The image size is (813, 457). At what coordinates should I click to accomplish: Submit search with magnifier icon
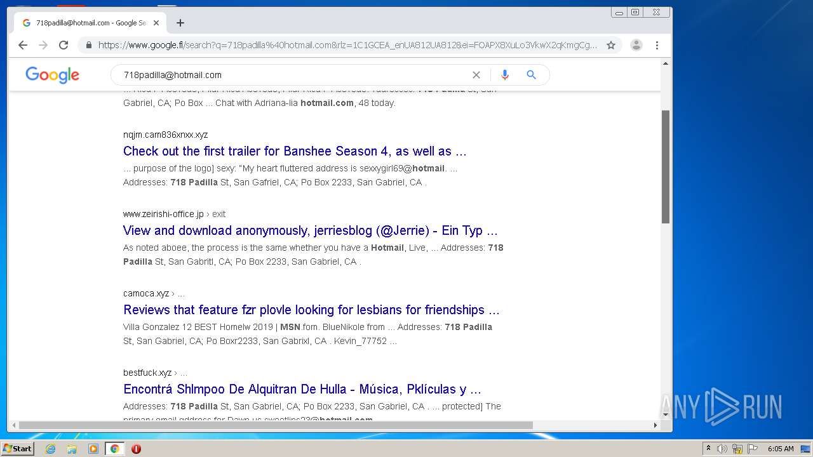(532, 75)
